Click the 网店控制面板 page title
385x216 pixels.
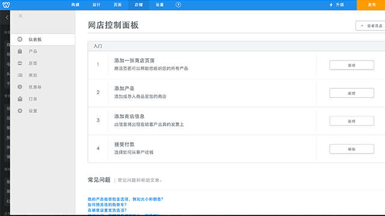113,25
